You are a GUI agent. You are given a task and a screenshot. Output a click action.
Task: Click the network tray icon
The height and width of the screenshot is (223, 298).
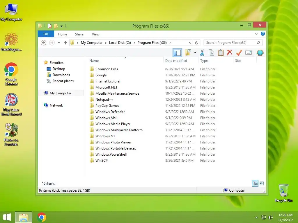(x=264, y=217)
